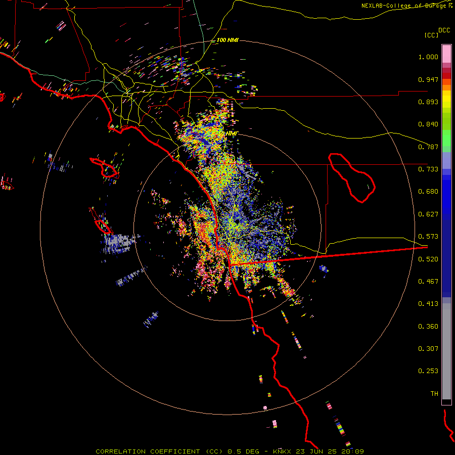
Task: Select the 0.253 scale value
Action: [x=428, y=371]
